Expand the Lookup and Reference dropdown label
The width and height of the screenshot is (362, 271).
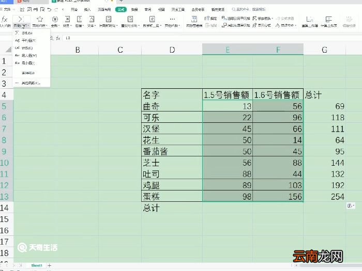click(130, 26)
